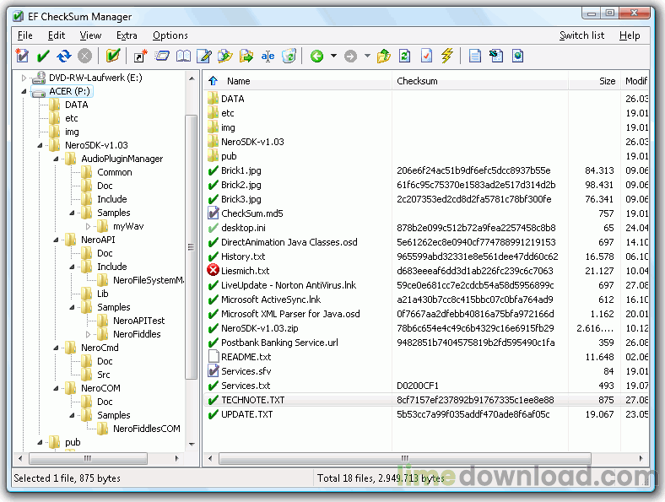Select the CheckSum.md5 file row
This screenshot has height=502, width=665.
426,213
